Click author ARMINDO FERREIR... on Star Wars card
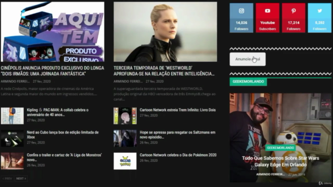The width and height of the screenshot is (333, 187). 271,175
